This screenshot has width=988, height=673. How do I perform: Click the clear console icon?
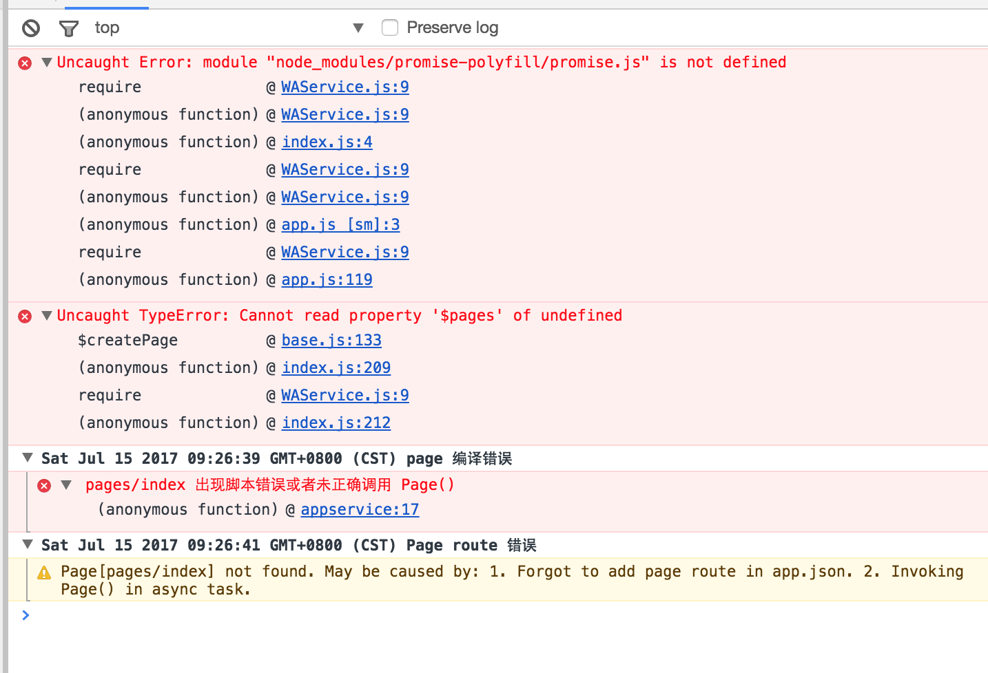click(x=30, y=28)
